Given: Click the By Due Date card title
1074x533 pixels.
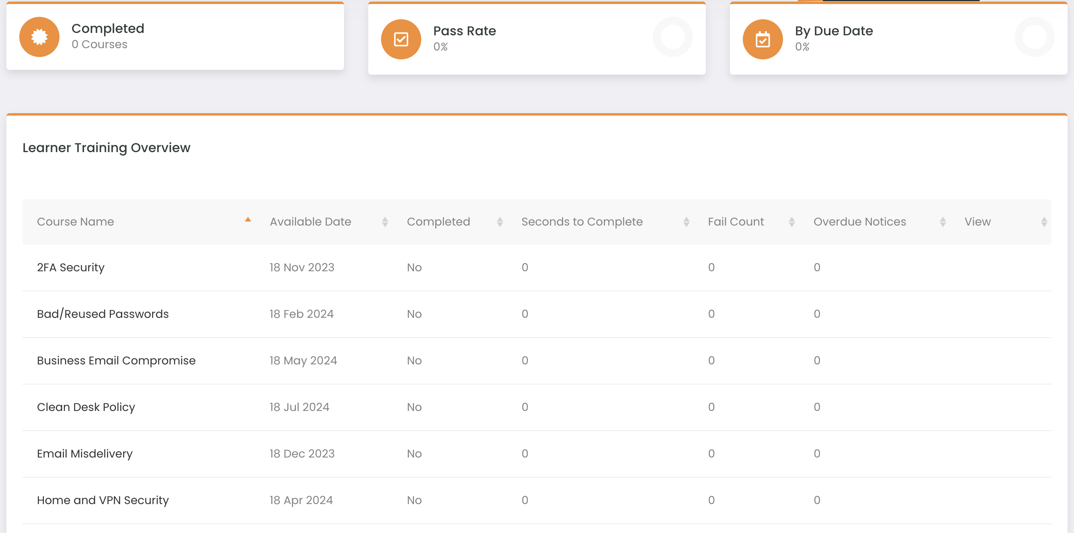Looking at the screenshot, I should (x=834, y=31).
